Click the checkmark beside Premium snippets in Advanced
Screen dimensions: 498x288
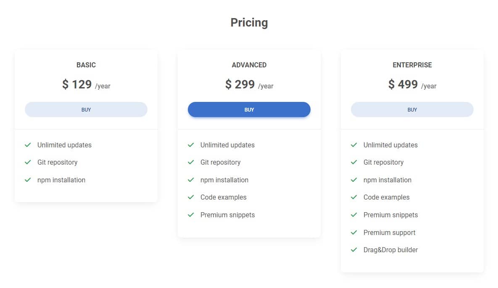[x=191, y=215]
